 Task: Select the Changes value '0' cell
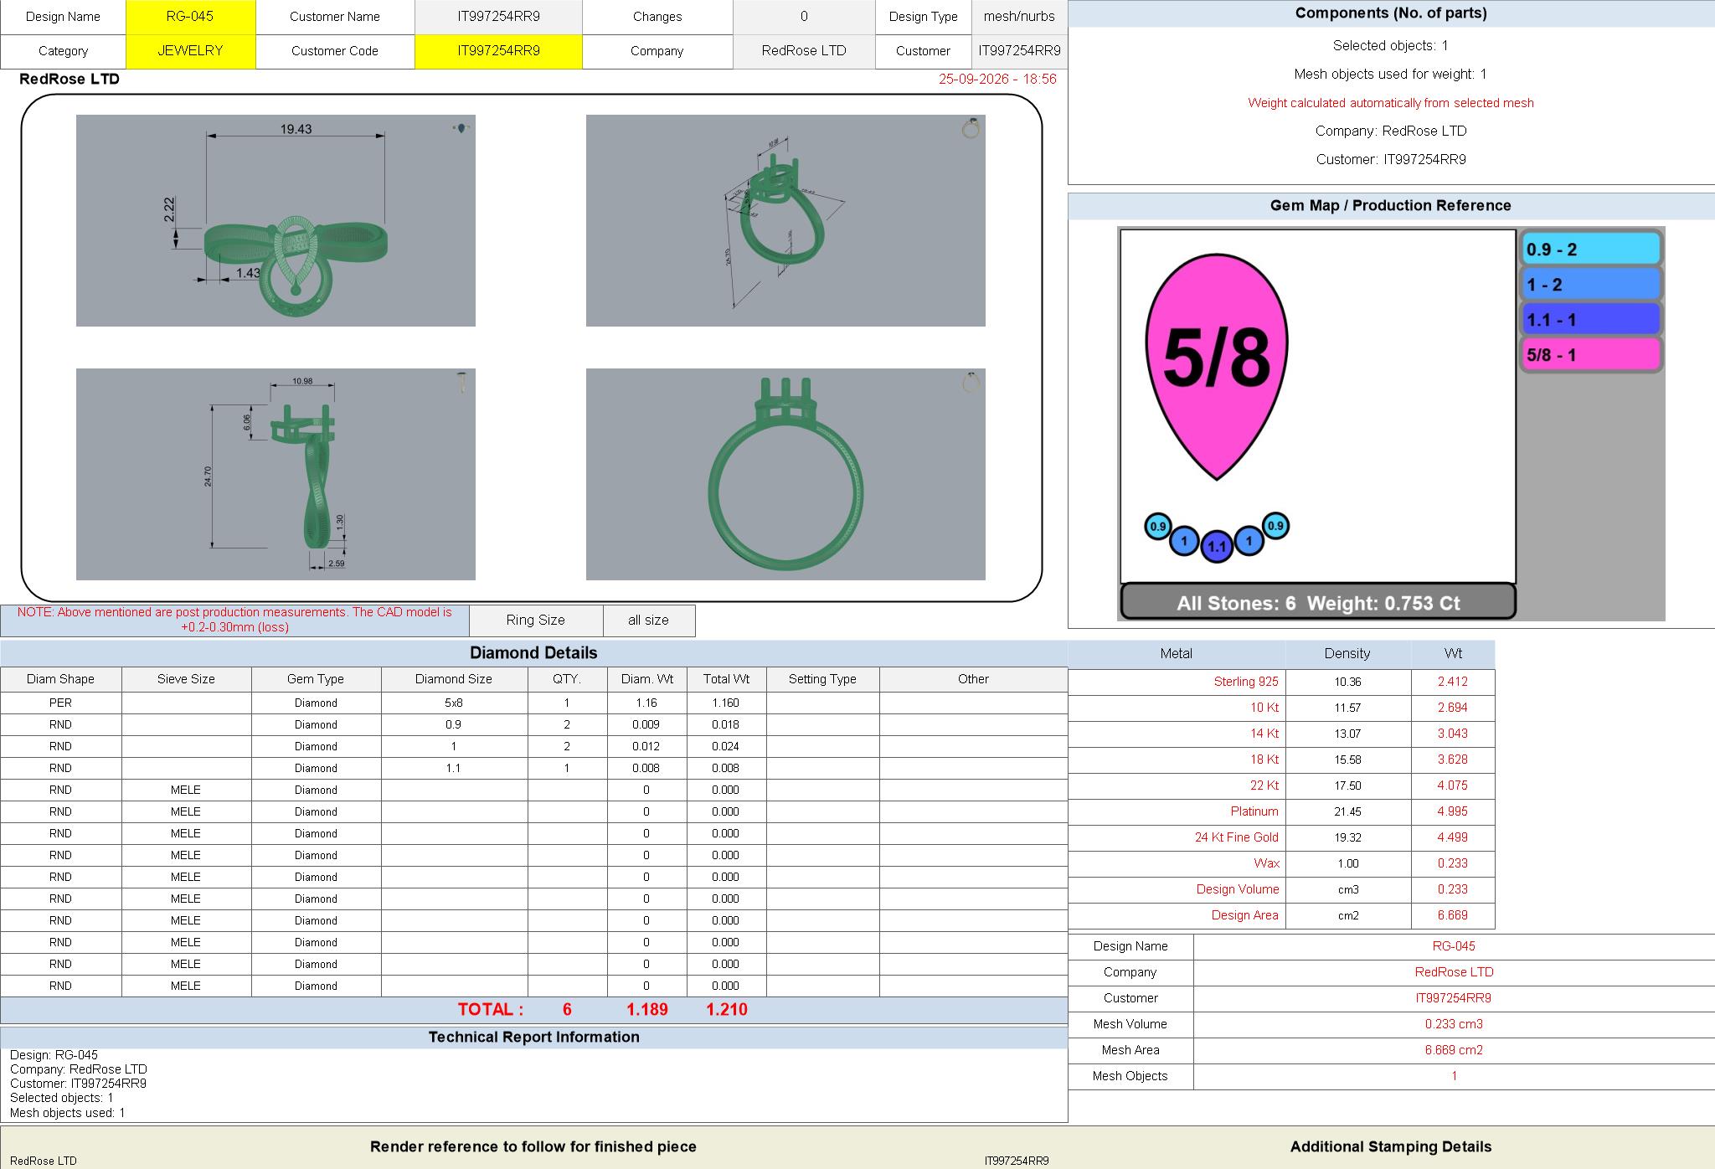(x=804, y=17)
